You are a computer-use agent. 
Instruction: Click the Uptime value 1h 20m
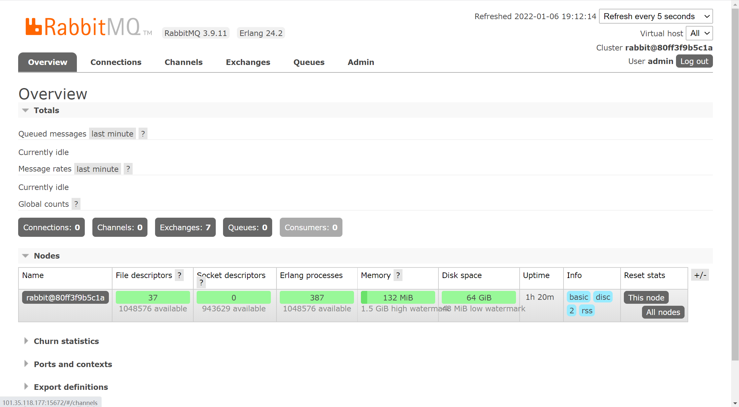click(540, 297)
